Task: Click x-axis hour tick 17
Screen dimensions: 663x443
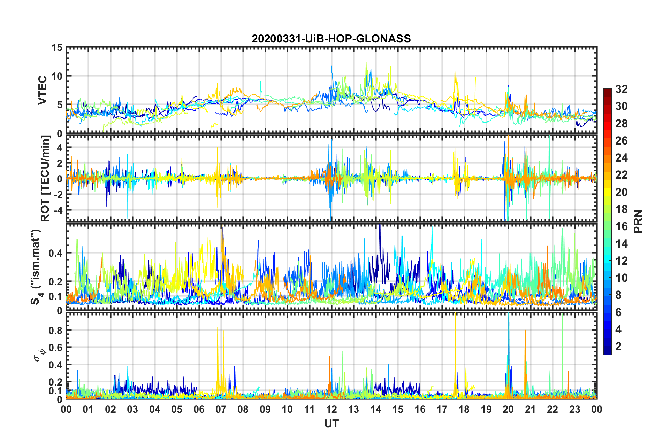Action: click(x=442, y=409)
